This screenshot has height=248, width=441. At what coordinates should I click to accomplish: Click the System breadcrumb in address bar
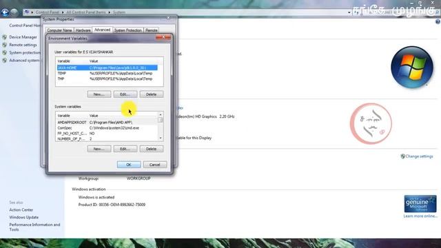[x=119, y=12]
